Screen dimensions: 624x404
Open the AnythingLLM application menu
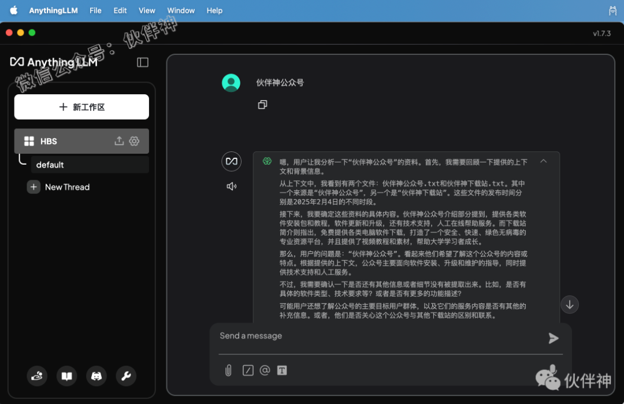[x=53, y=10]
